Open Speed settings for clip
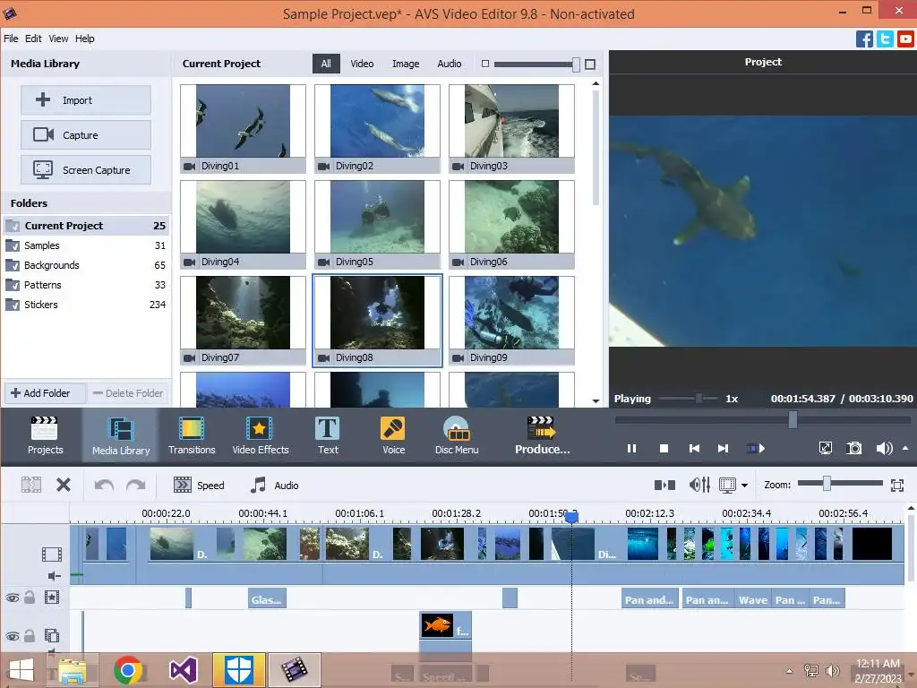Screen dimensions: 917x688 [x=199, y=485]
